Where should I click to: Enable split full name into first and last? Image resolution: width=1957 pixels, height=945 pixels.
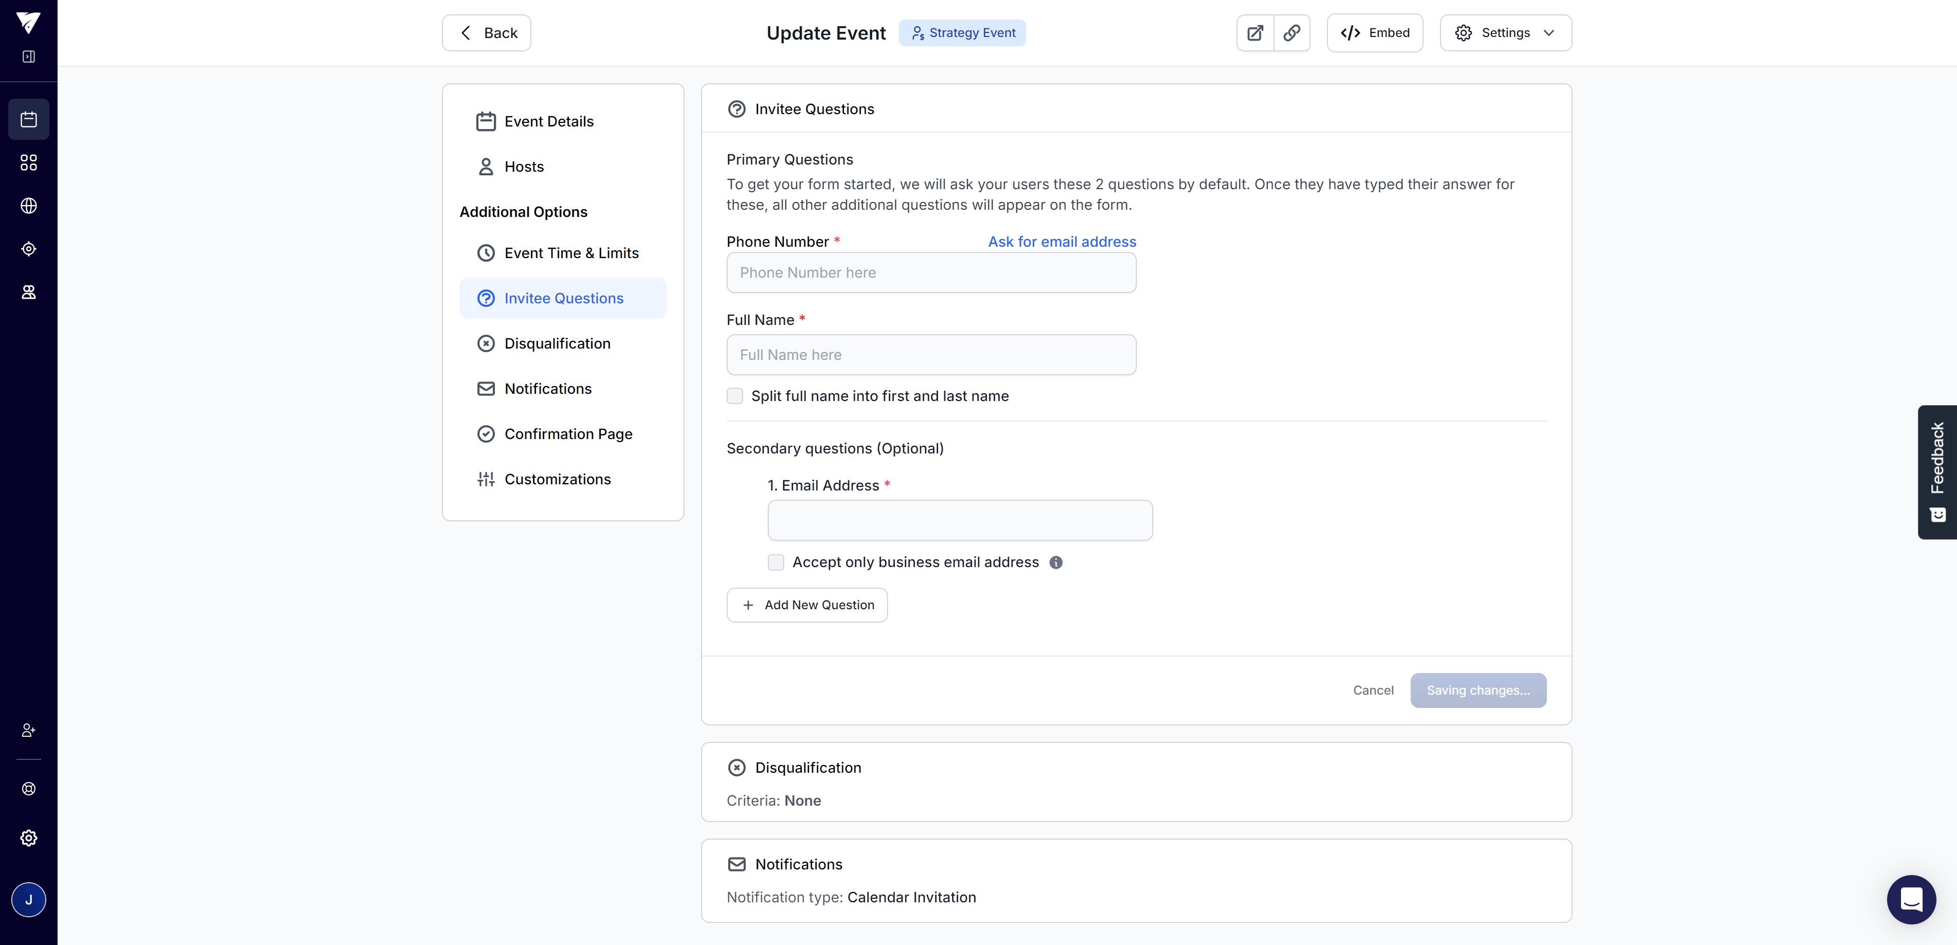coord(734,396)
